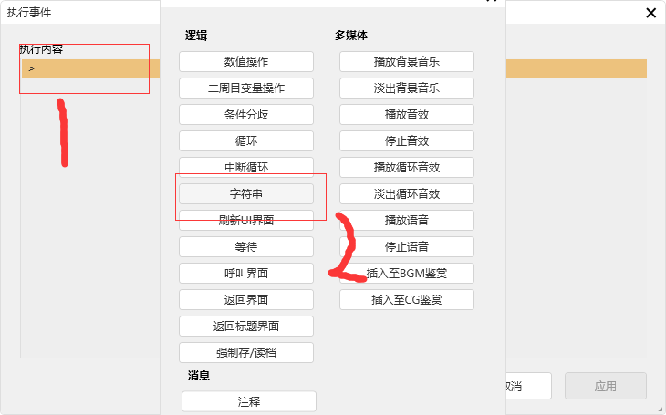666x415 pixels.
Task: Select 二周目变量操作 command
Action: click(x=246, y=88)
